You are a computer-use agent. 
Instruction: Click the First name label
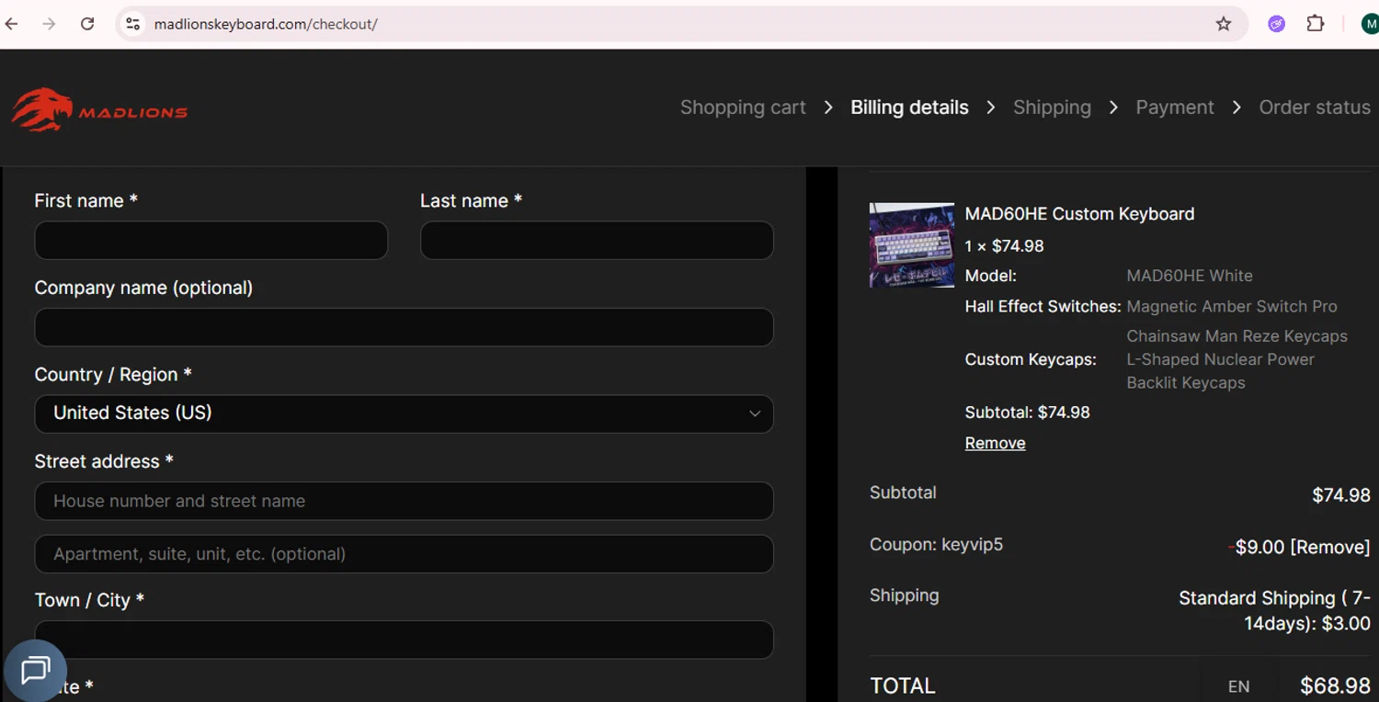coord(85,200)
